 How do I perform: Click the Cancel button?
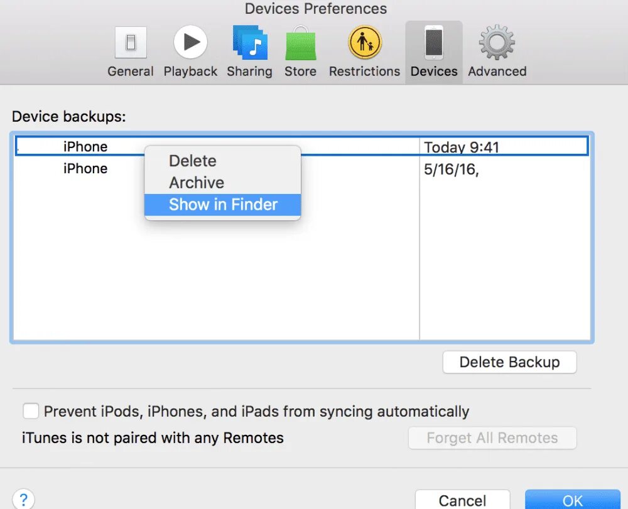point(463,500)
